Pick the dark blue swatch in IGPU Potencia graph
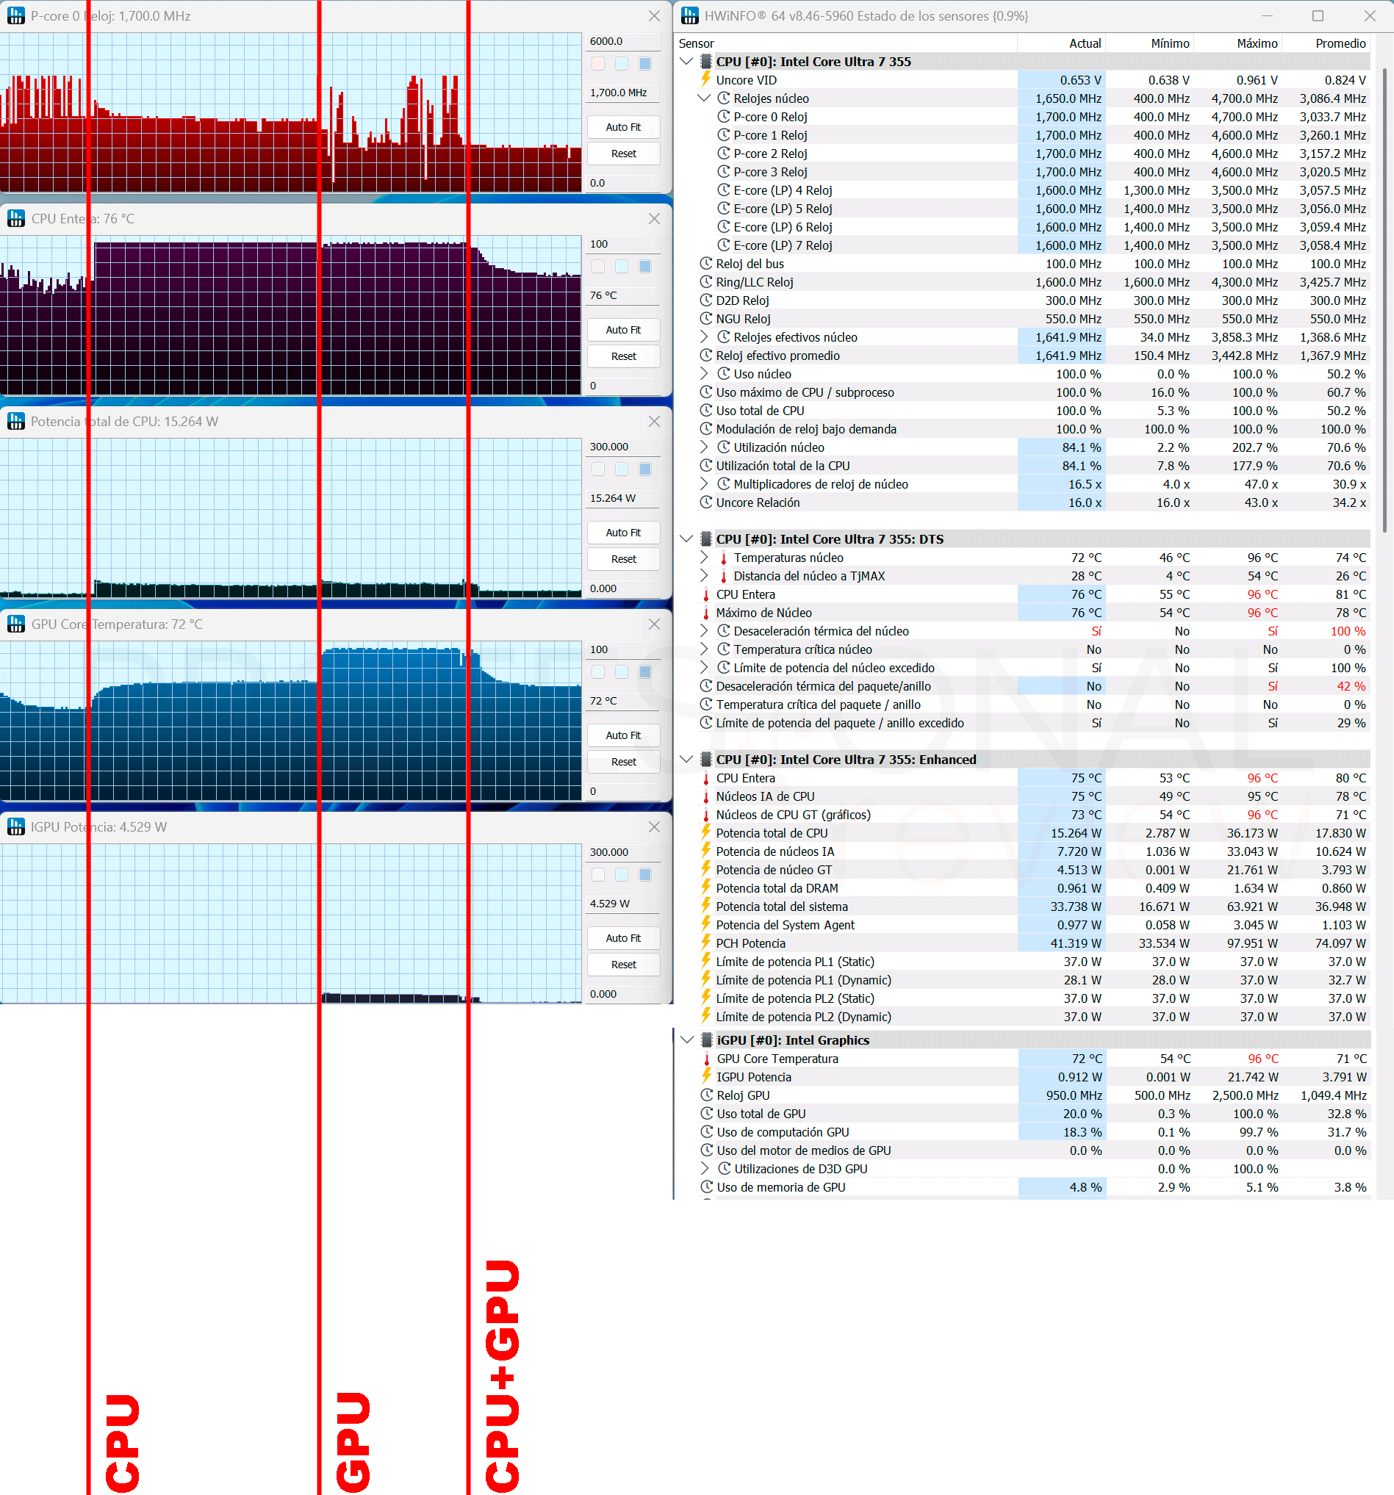1394x1495 pixels. [x=644, y=874]
